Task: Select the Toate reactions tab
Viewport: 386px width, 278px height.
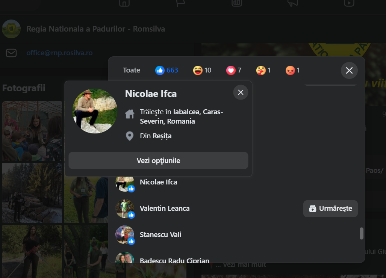Action: [x=132, y=70]
